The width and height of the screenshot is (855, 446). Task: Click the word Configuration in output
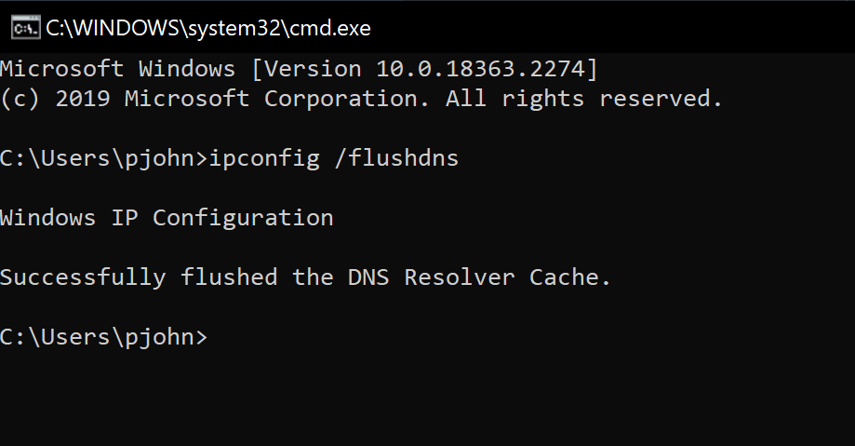(x=243, y=219)
